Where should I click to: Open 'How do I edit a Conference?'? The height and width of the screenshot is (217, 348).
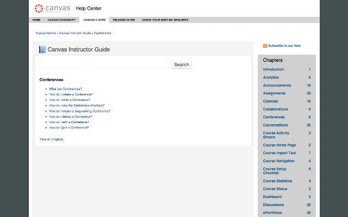tap(69, 122)
